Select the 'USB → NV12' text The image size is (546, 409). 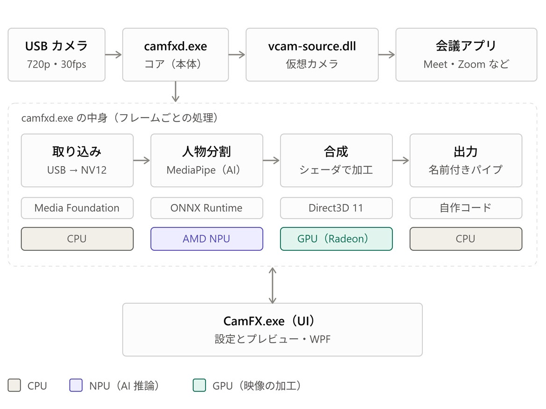tap(77, 170)
